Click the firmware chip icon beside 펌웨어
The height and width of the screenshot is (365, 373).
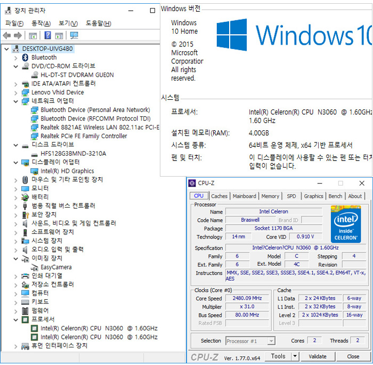[x=25, y=311]
